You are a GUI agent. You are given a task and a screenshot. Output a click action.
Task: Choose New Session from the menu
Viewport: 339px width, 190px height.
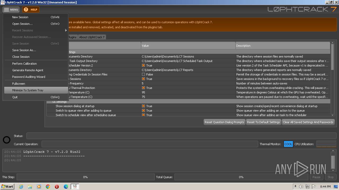pos(36,17)
